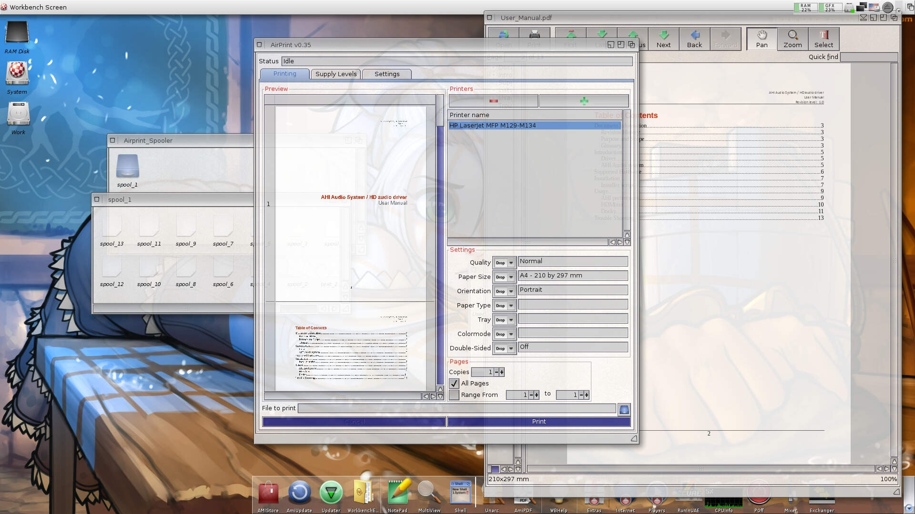Open the System drive icon
915x514 pixels.
(17, 74)
